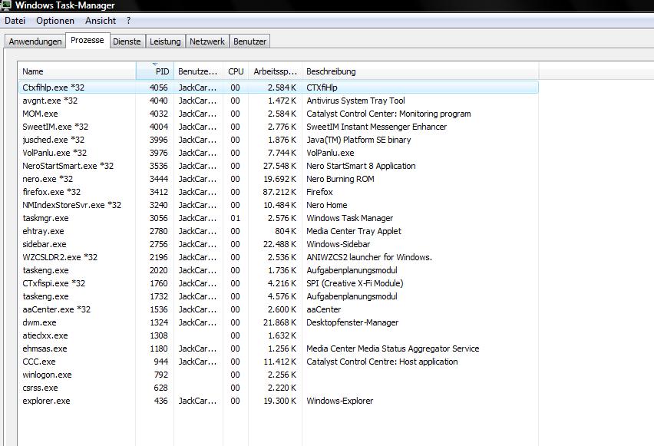This screenshot has height=446, width=654.
Task: Open the Benutzer tab
Action: tap(249, 41)
